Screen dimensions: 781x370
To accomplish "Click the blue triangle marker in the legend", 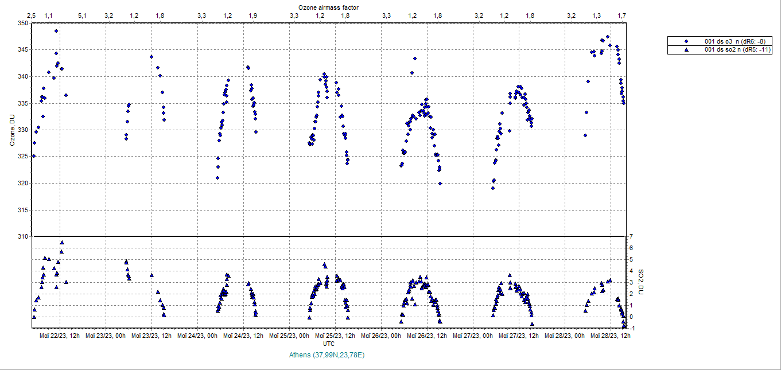I will click(686, 50).
